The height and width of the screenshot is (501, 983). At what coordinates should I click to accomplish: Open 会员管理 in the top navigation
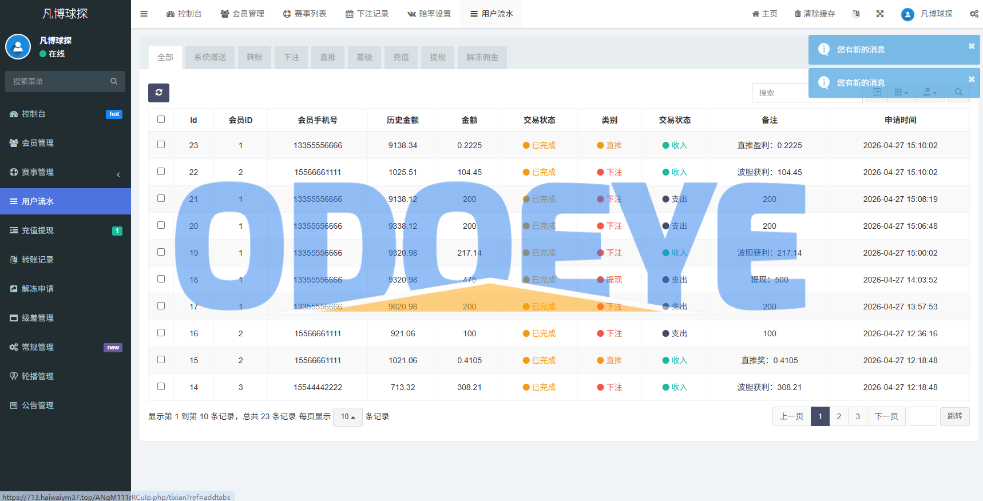tap(243, 14)
